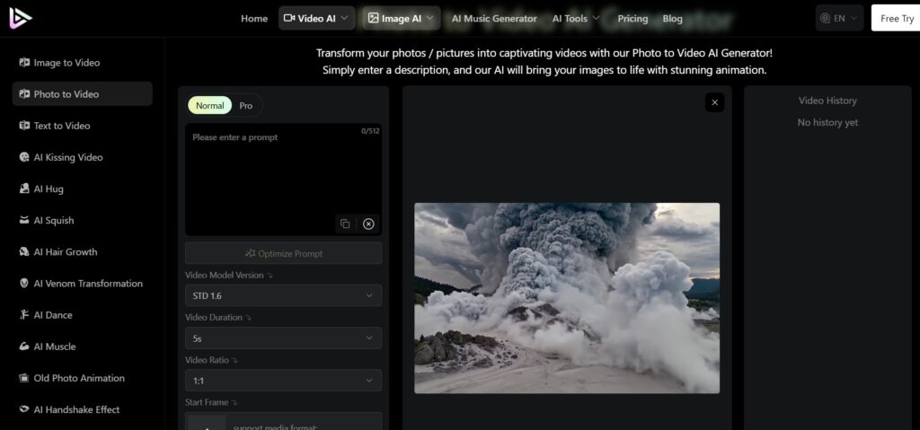
Task: Click the Video Duration label
Action: pyautogui.click(x=214, y=318)
